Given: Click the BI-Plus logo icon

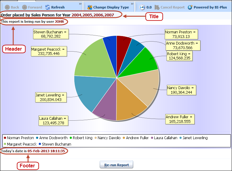Looking at the screenshot, I should click(190, 7).
